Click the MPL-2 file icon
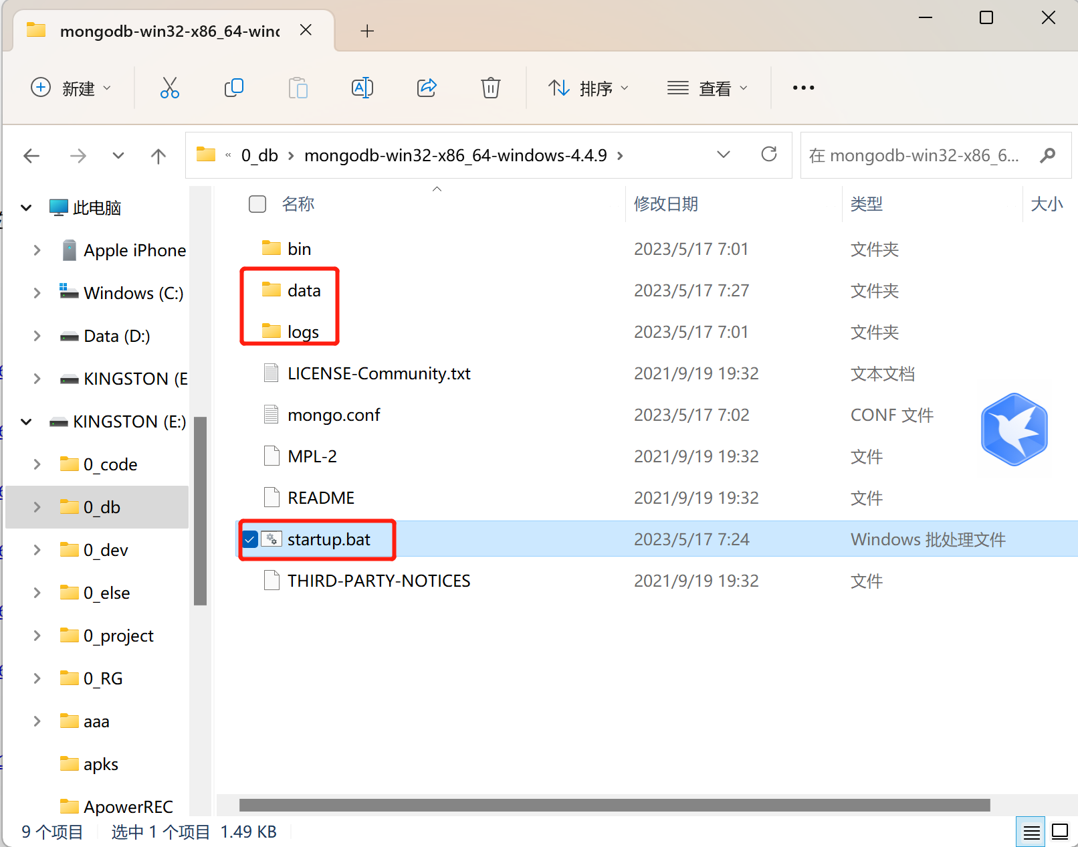This screenshot has width=1078, height=847. click(x=271, y=456)
